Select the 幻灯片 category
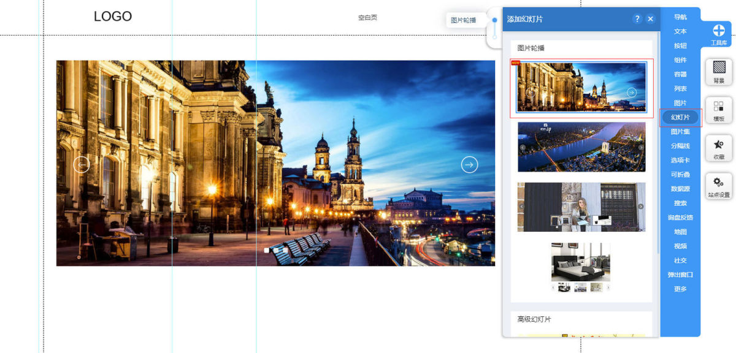Viewport: 736px width, 353px height. [680, 117]
